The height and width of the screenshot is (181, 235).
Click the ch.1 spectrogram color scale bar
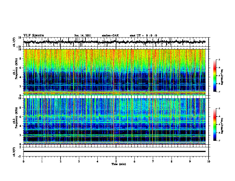pos(215,76)
